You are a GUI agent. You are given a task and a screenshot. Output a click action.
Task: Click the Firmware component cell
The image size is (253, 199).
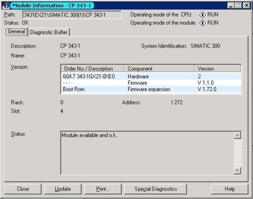(x=137, y=83)
